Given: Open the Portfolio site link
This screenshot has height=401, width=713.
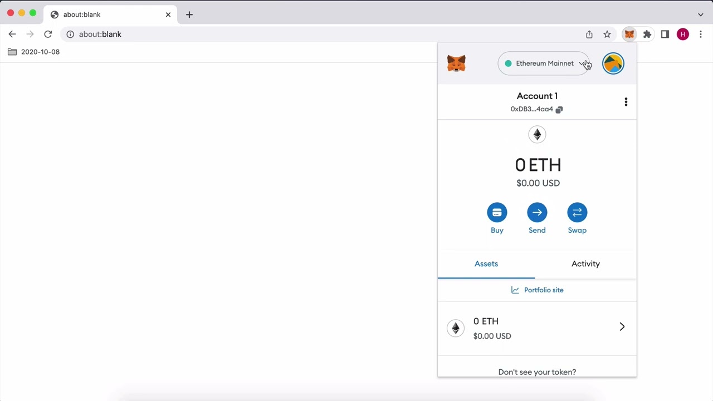Looking at the screenshot, I should point(537,290).
